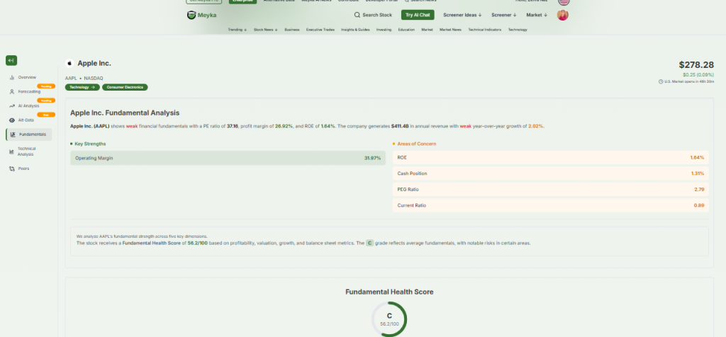Click the $0.25 (0.09%) price change
Viewport: 726px width, 337px height.
coord(698,75)
